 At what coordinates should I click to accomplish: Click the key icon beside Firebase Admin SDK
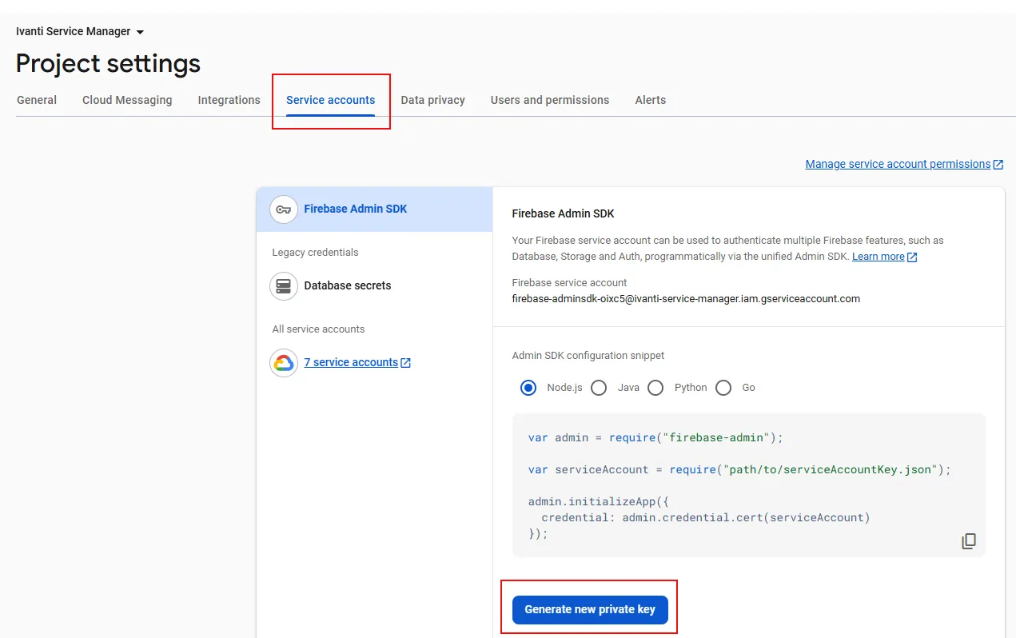tap(284, 209)
